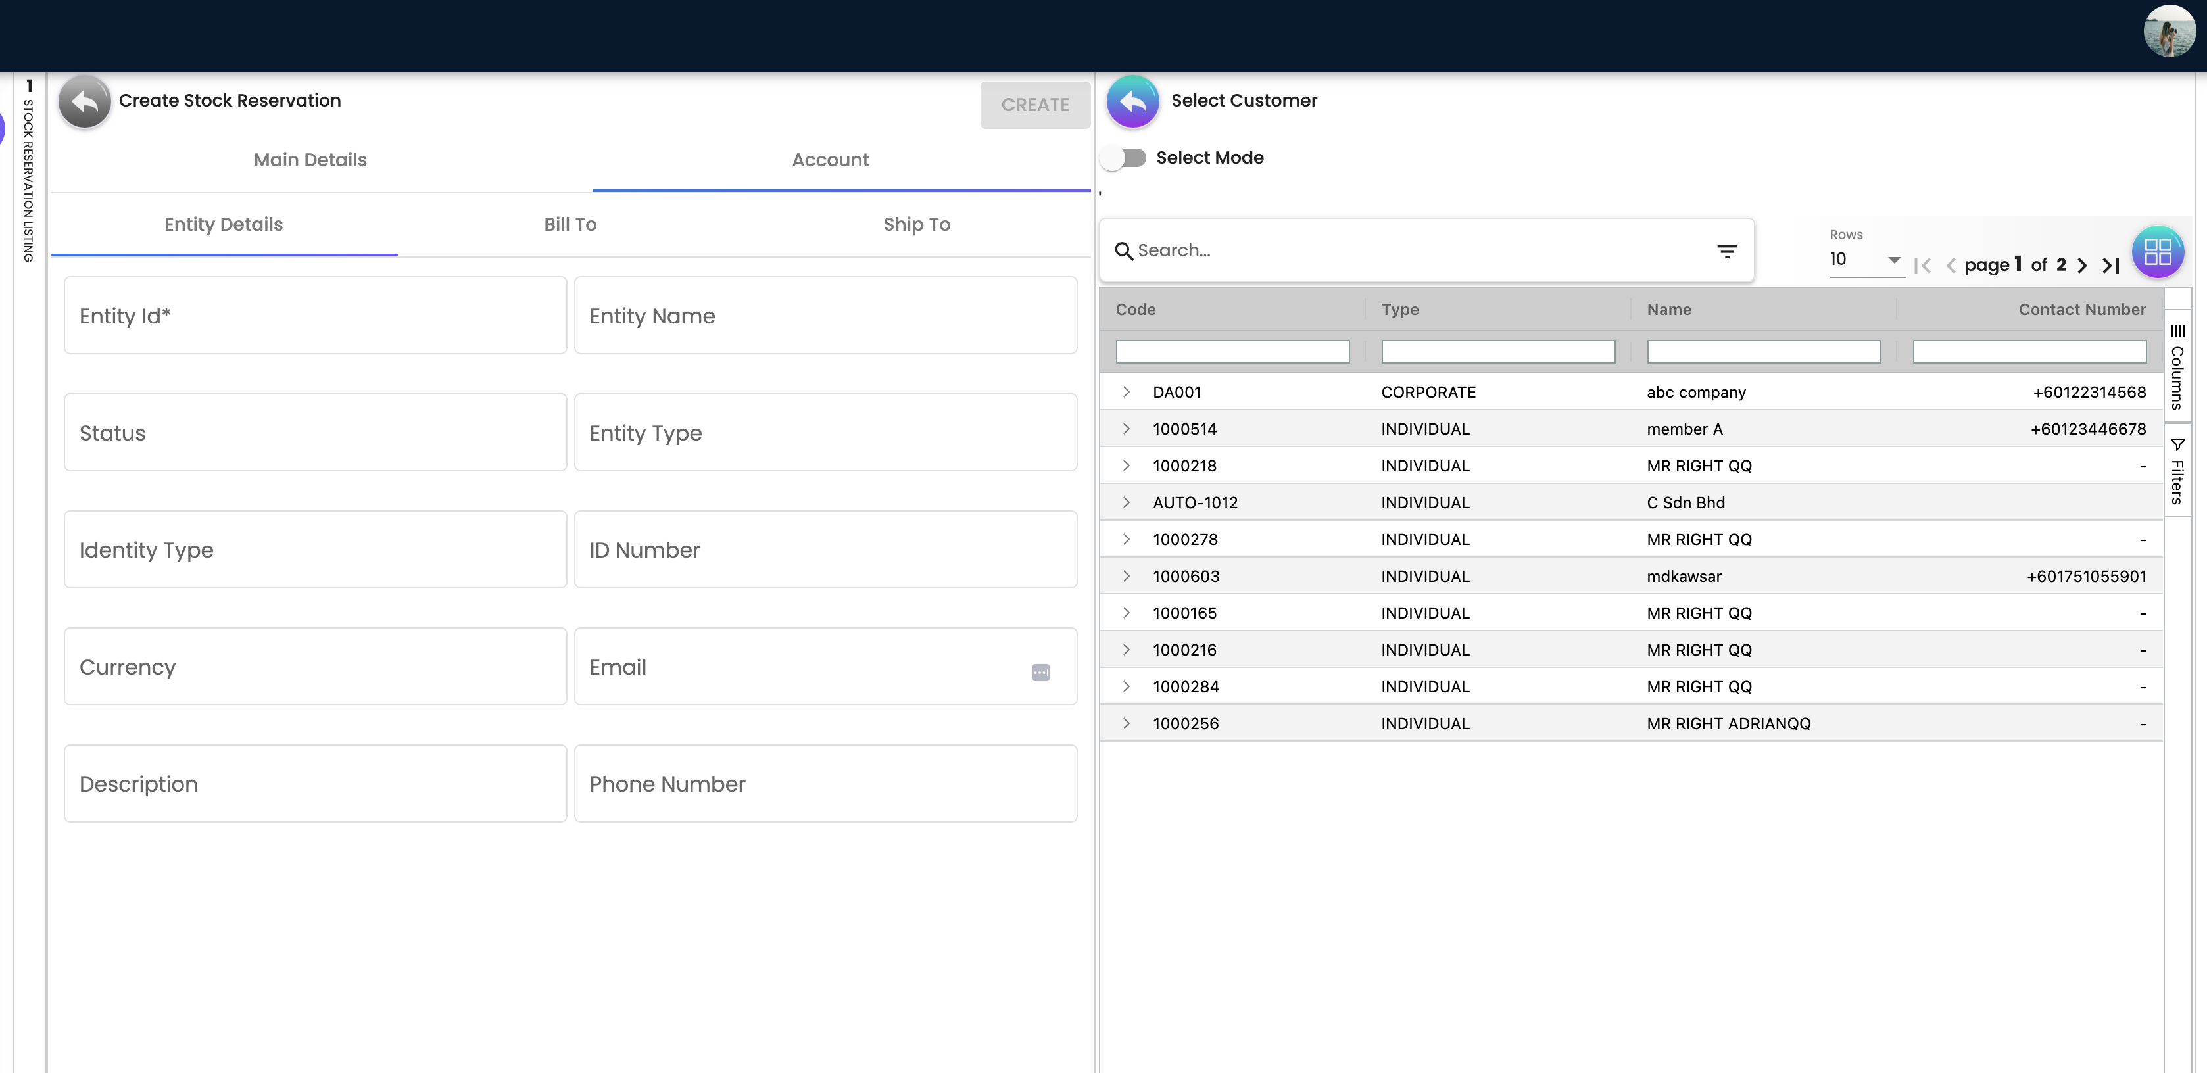Viewport: 2207px width, 1073px height.
Task: Switch to the Main Details tab
Action: 310,160
